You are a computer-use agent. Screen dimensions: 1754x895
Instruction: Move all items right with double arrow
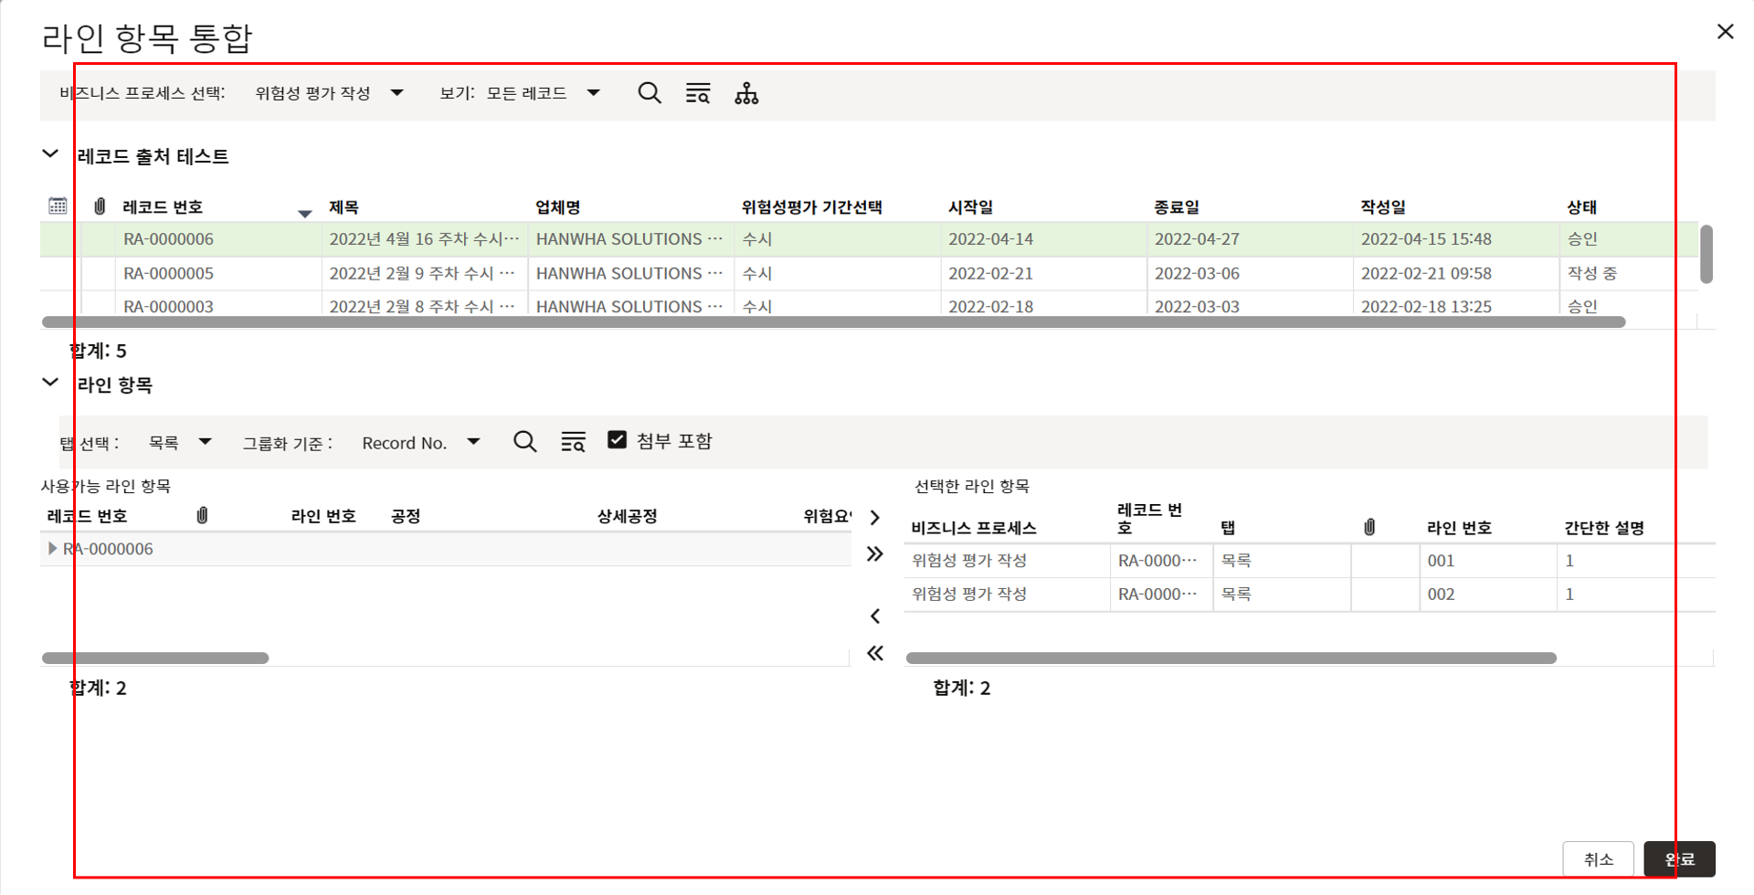[875, 554]
